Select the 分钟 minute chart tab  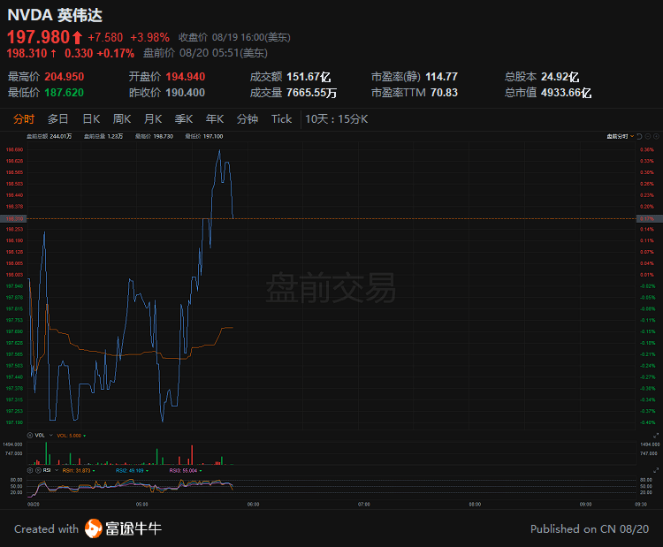pos(248,119)
